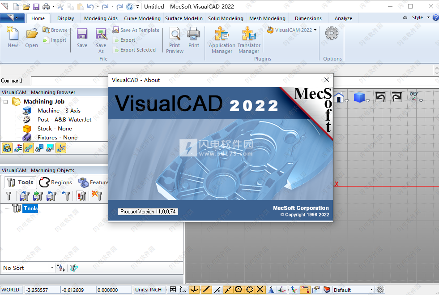Screen dimensions: 439x295
Task: Click Undo in the quick access toolbar
Action: click(x=90, y=6)
